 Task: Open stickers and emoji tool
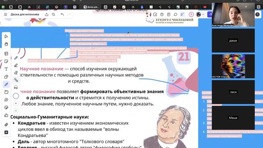[6, 108]
